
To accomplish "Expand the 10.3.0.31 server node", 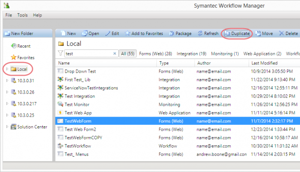I will (x=7, y=80).
